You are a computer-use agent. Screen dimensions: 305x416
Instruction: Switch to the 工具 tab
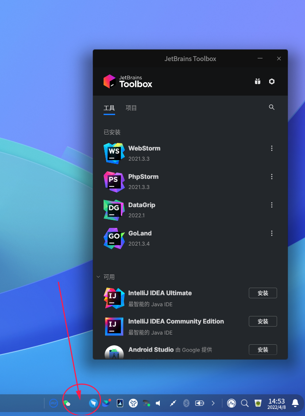point(109,108)
